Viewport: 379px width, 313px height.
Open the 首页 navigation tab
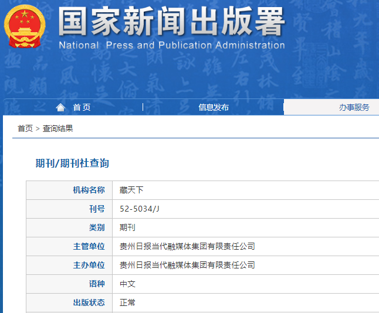pos(82,107)
